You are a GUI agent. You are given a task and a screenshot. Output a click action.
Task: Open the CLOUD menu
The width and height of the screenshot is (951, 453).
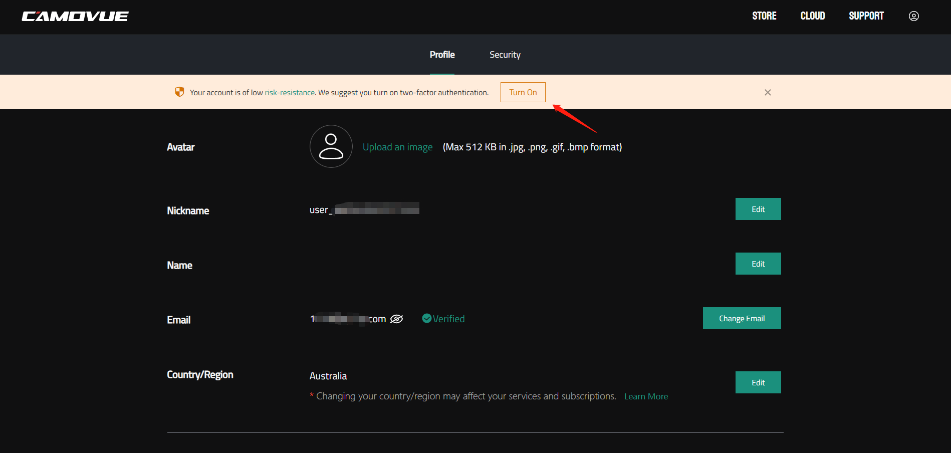click(x=813, y=16)
